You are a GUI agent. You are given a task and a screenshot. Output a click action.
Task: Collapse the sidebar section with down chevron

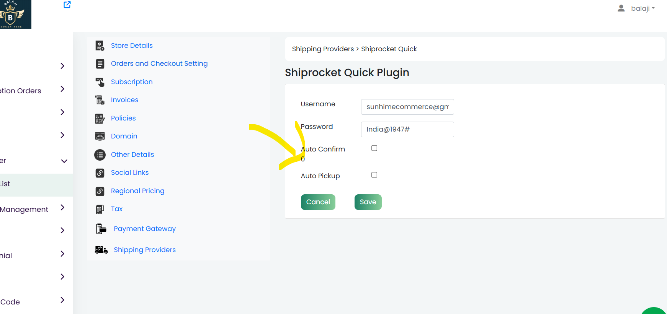(x=64, y=161)
